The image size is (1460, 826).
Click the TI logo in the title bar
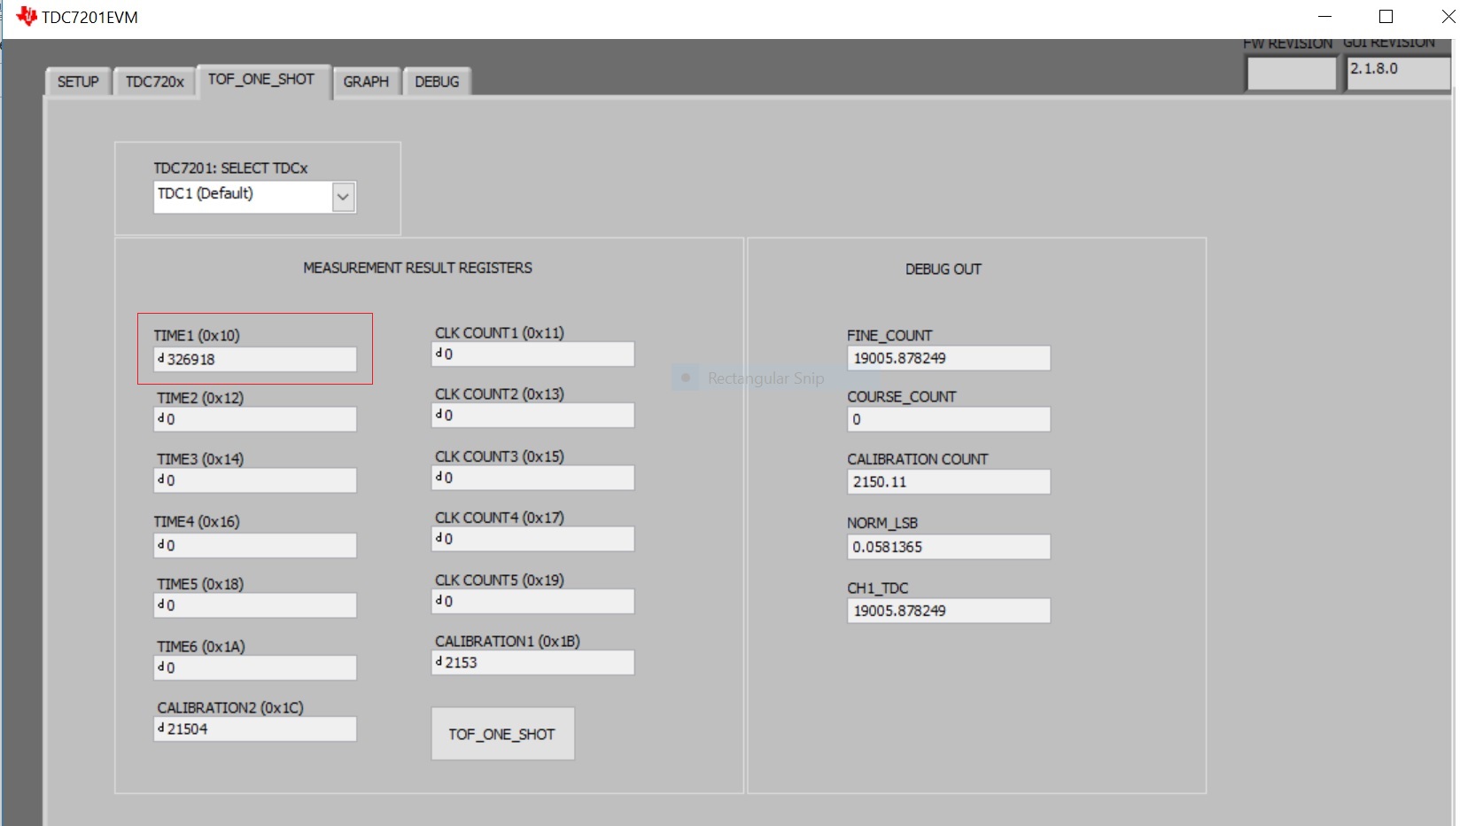(27, 15)
